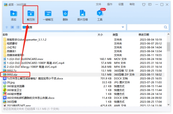This screenshot has width=173, height=114.
Task: Click the 160.1 MB size cell
Action: coord(106,59)
